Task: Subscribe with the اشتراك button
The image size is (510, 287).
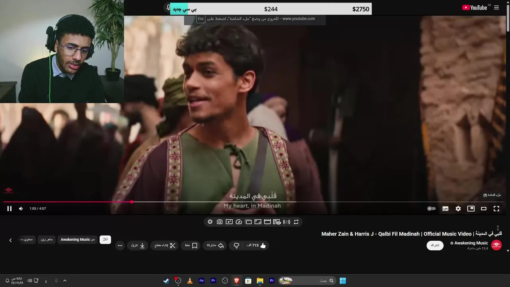Action: pos(435,245)
